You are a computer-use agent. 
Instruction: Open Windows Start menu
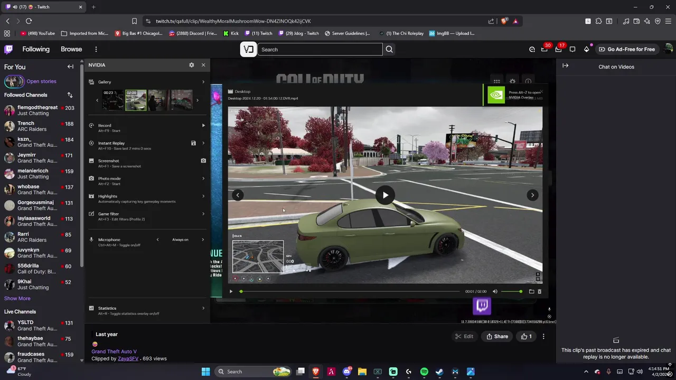tap(205, 372)
